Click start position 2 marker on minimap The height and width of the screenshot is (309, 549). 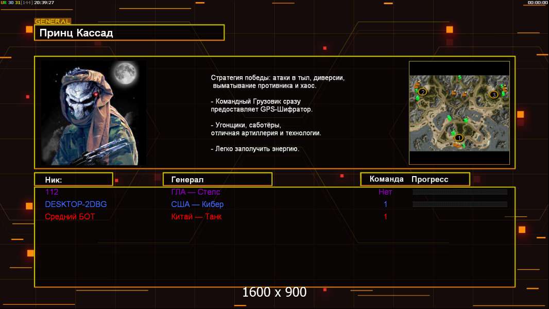[423, 92]
